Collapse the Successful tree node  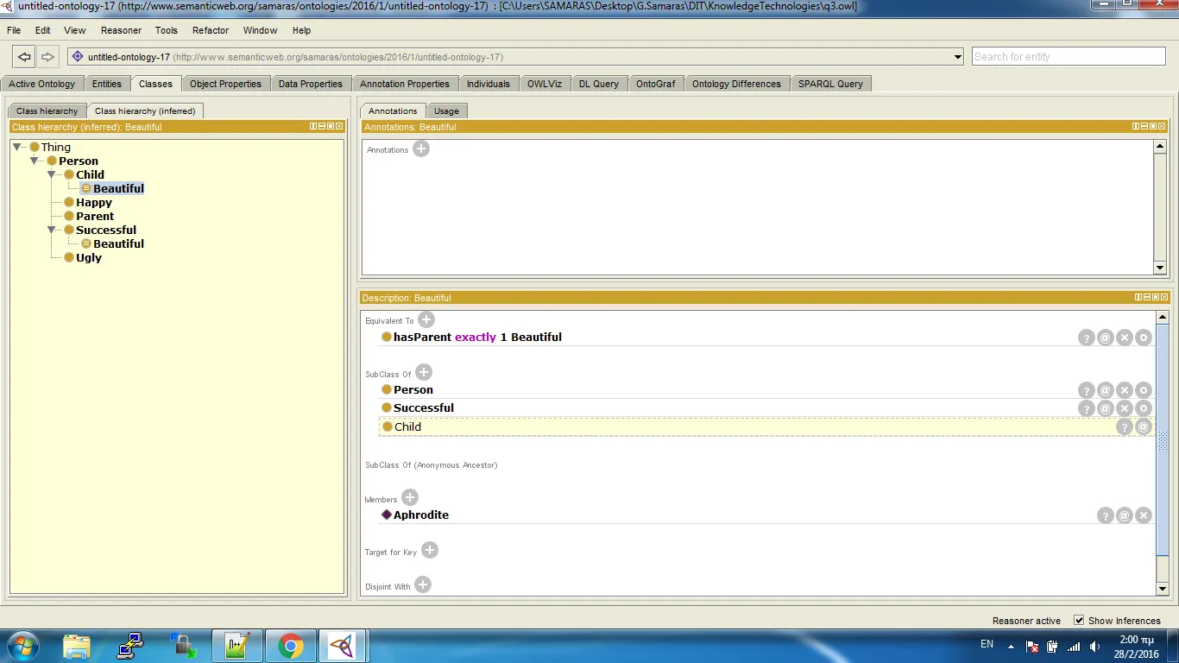coord(52,230)
